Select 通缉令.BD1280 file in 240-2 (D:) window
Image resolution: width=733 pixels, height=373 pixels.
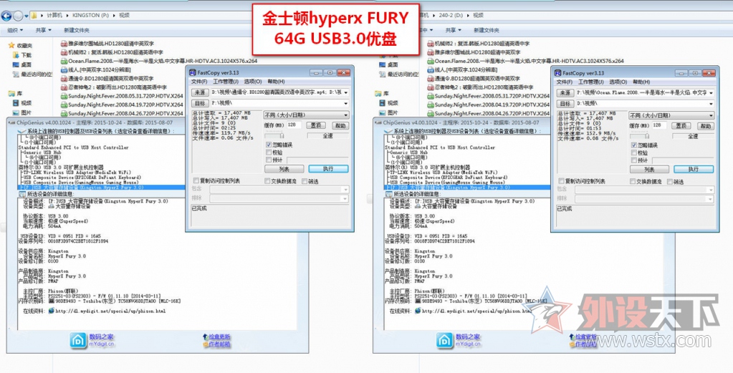coord(474,79)
